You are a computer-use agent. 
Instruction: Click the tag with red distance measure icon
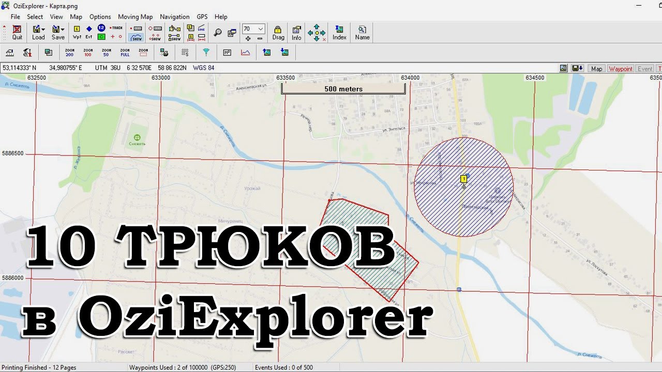tap(190, 37)
